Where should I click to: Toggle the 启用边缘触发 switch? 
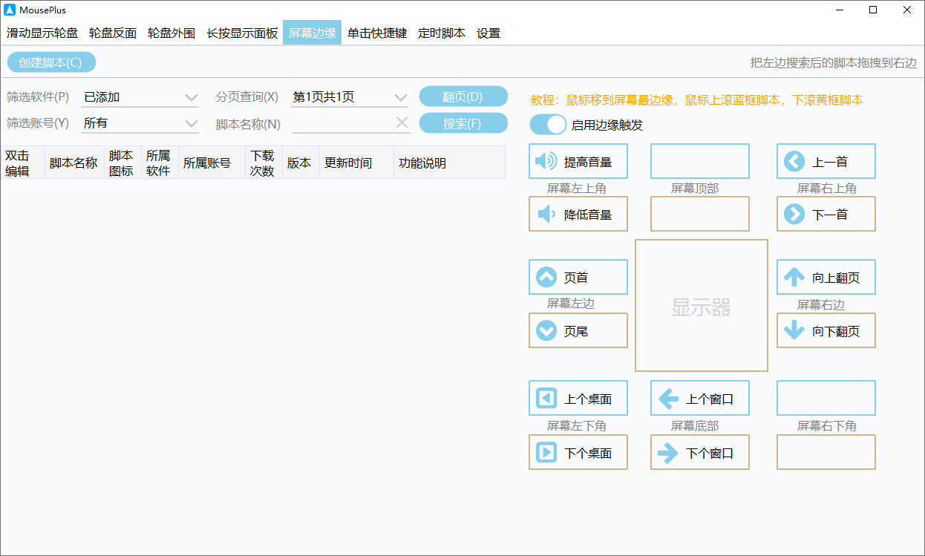548,124
